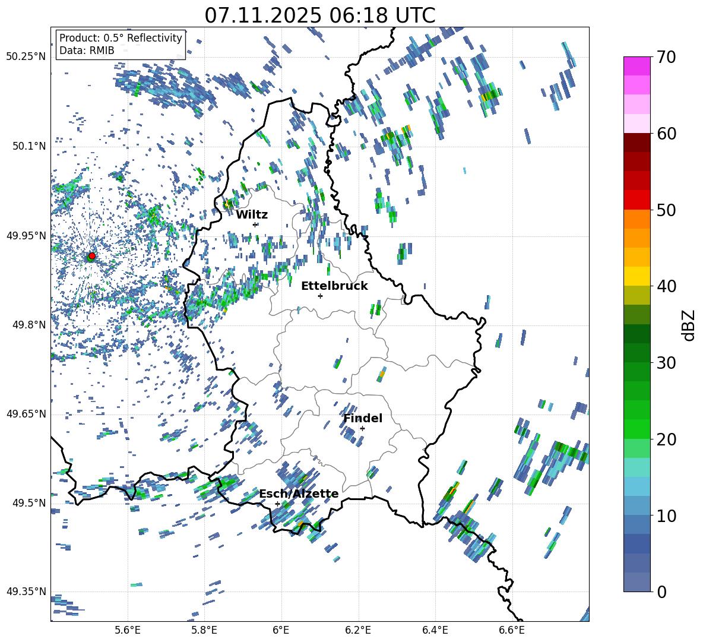Click the magenta 68-70 dBZ colorbar segment
The image size is (703, 642).
coord(636,67)
